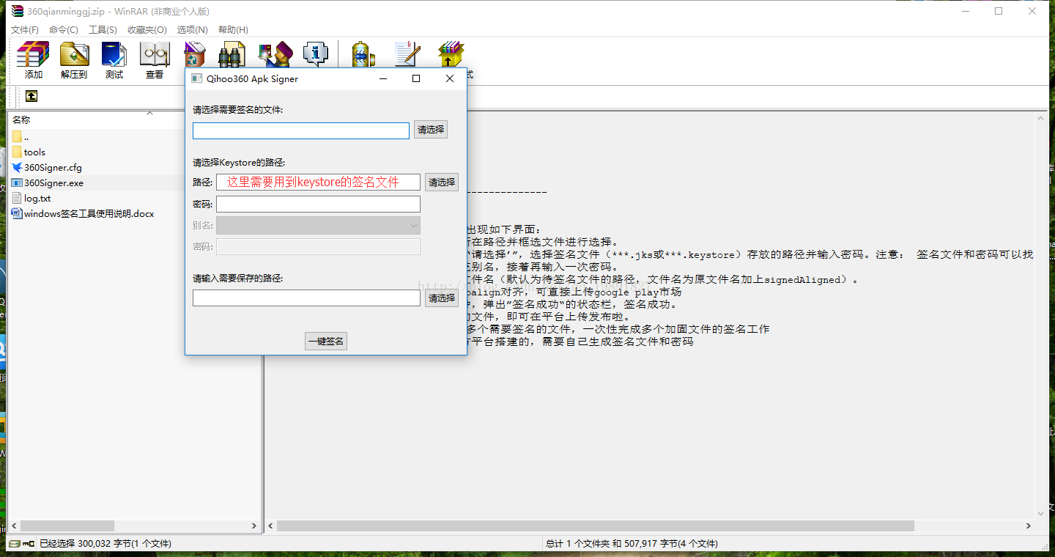Open the 帮助(H) menu

[233, 30]
